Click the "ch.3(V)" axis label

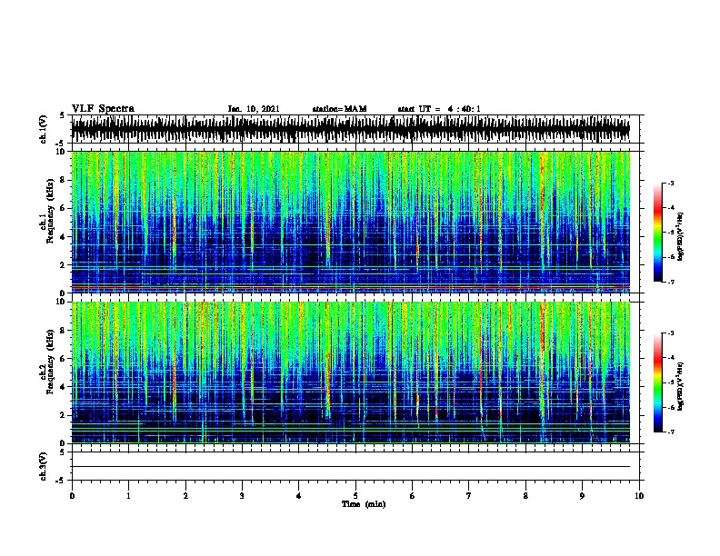click(44, 466)
